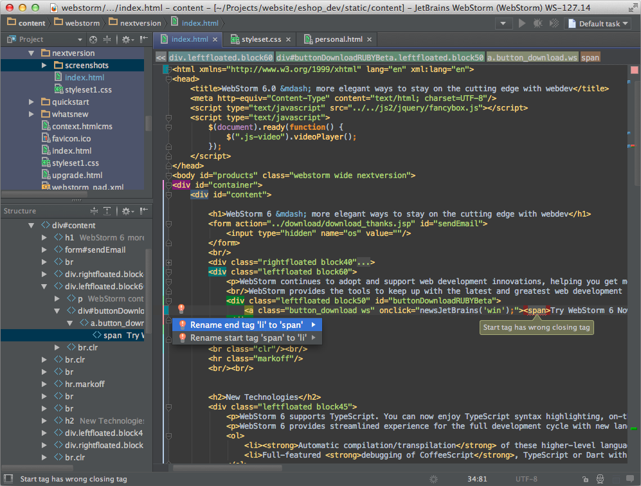Collapse the div#content node in Structure
641x486 pixels.
click(31, 226)
